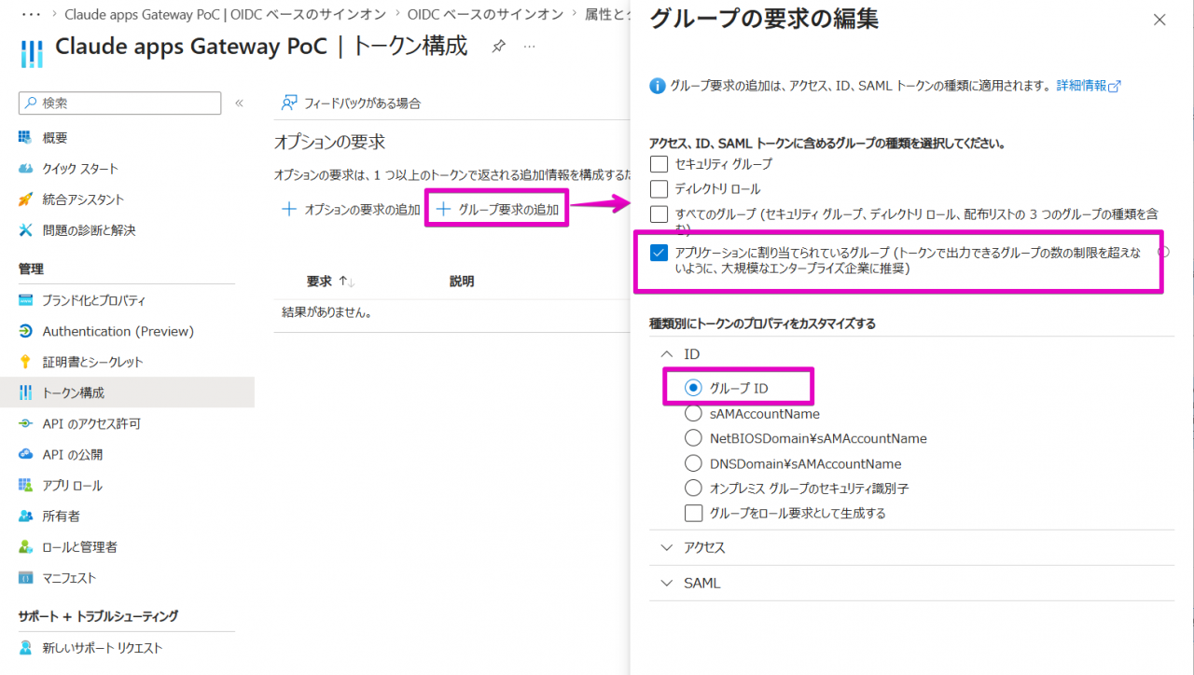Click the 証明書とシークレット key icon
The height and width of the screenshot is (675, 1194).
coord(25,362)
